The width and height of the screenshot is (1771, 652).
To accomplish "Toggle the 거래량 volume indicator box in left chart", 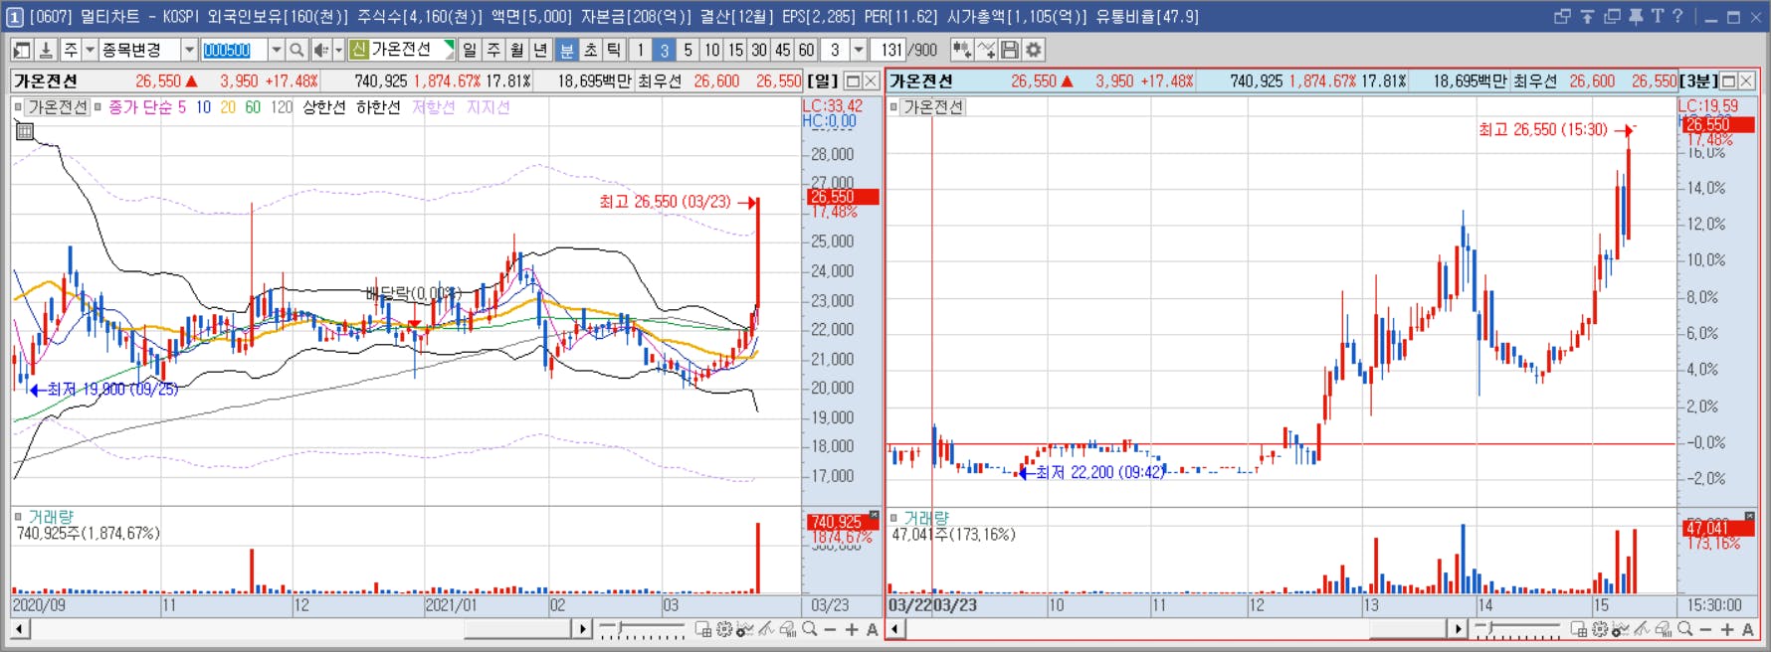I will tap(18, 517).
